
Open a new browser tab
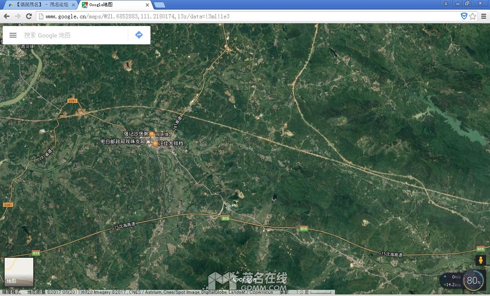[x=159, y=5]
